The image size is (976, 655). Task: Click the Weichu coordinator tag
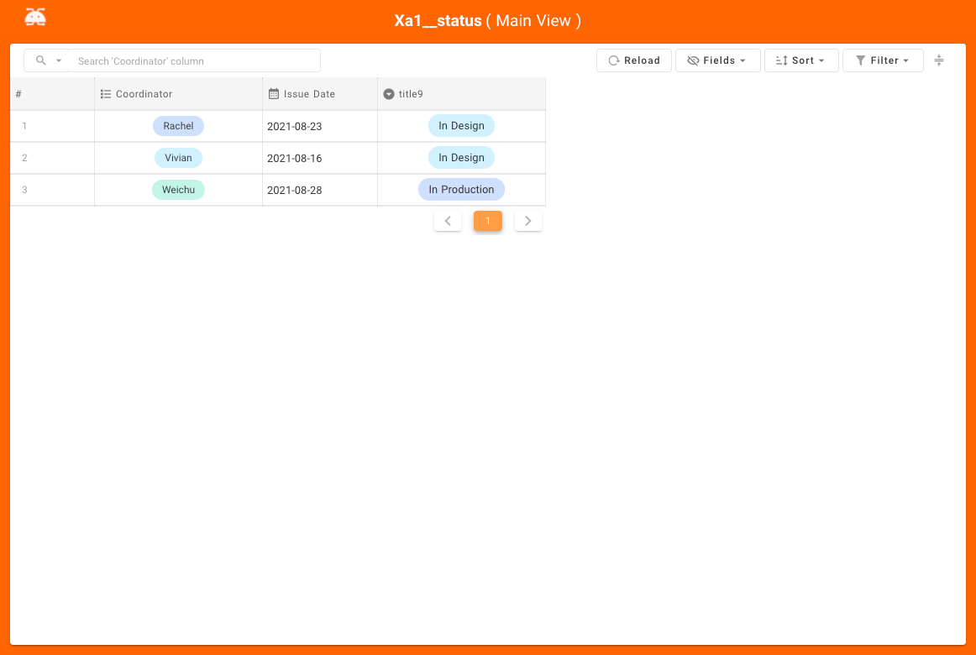coord(178,189)
